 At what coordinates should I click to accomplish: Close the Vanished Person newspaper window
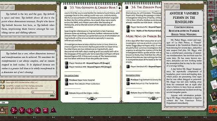click(205, 3)
